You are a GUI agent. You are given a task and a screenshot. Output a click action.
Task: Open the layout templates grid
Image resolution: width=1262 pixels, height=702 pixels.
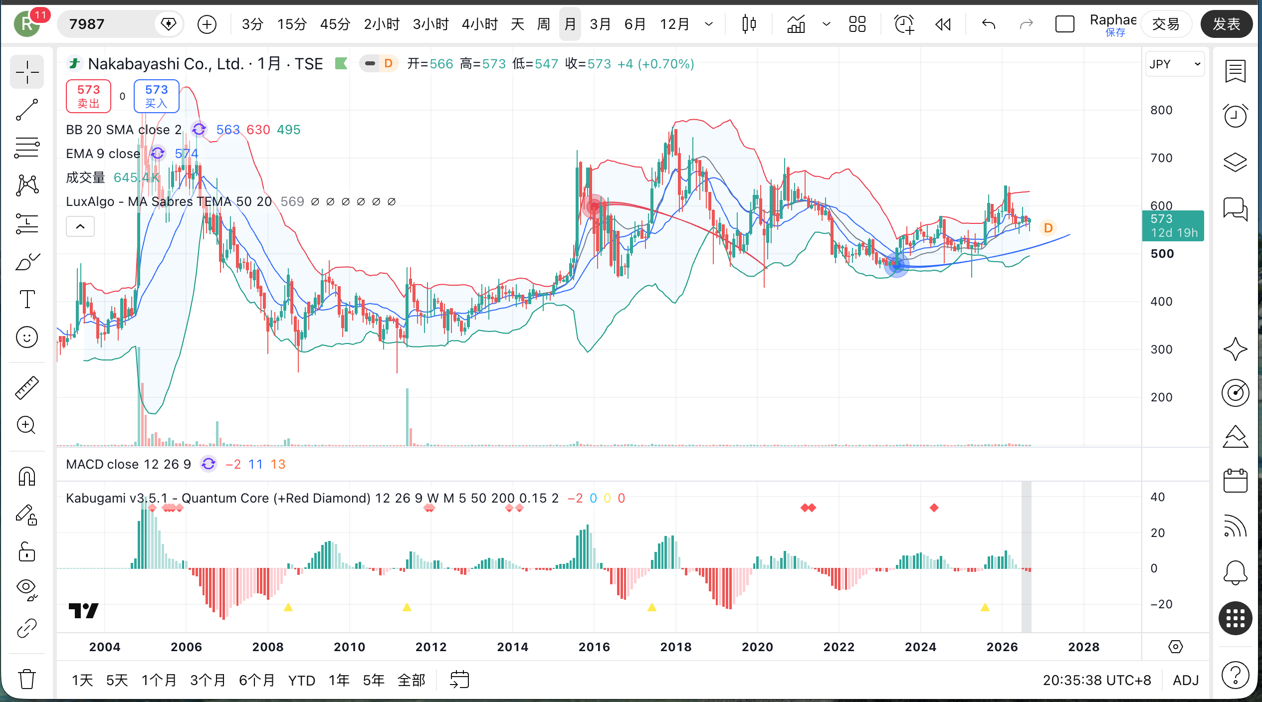click(857, 24)
